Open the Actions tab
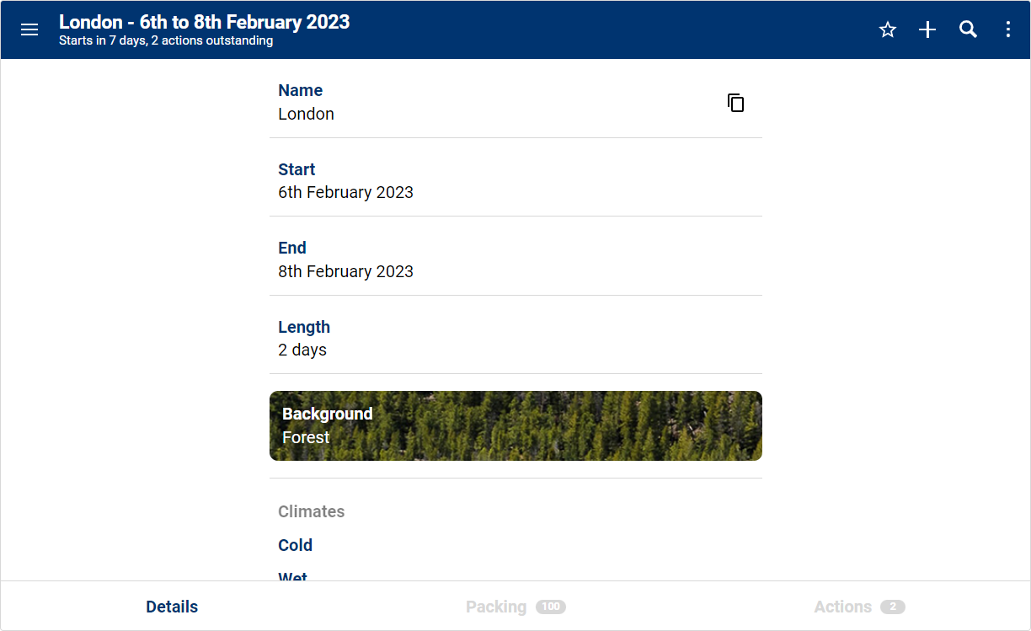This screenshot has width=1031, height=631. [842, 607]
